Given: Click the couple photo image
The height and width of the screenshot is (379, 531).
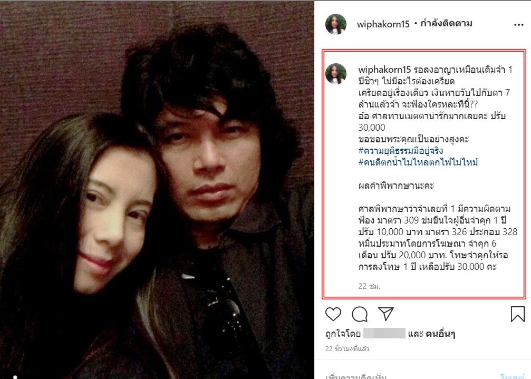Looking at the screenshot, I should [x=157, y=190].
